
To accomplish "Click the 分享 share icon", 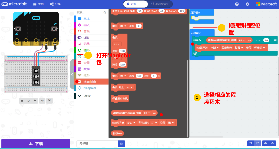I will point(51,4).
